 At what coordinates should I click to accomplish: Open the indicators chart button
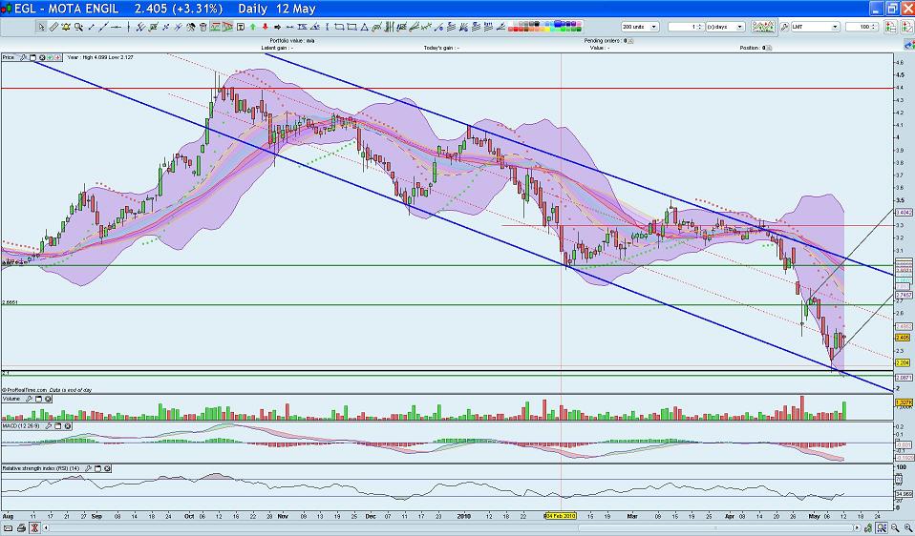tap(763, 27)
